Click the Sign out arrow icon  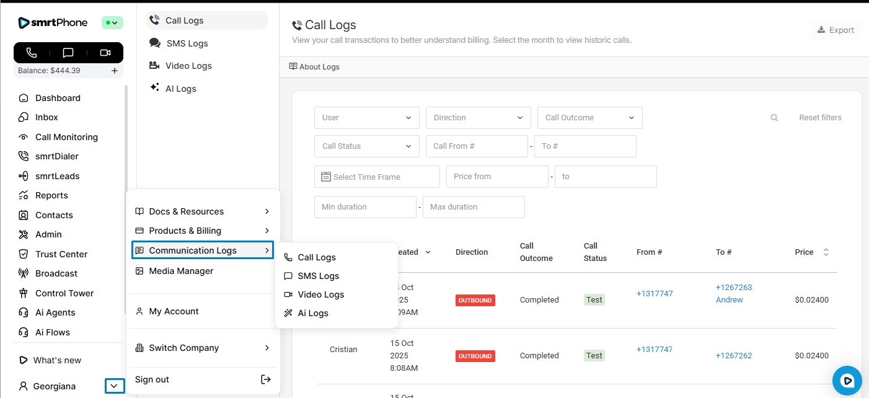(266, 379)
